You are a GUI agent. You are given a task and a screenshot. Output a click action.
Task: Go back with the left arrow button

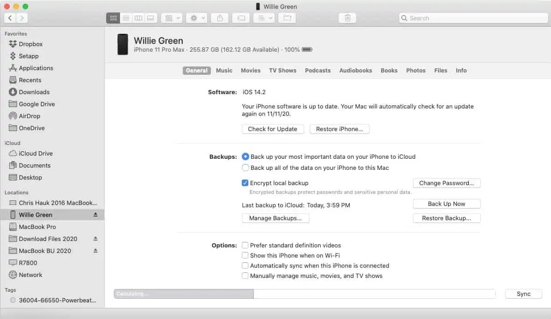point(10,18)
